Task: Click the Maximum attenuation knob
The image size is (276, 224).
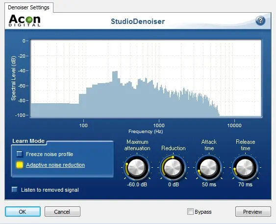Action: 137,167
